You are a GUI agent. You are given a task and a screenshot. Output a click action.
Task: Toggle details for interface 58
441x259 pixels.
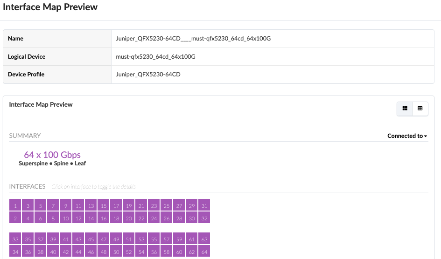pos(167,251)
